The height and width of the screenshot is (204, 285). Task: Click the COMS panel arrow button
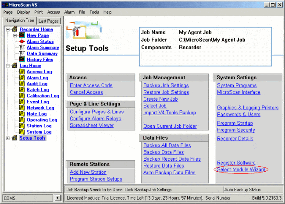tap(58, 197)
